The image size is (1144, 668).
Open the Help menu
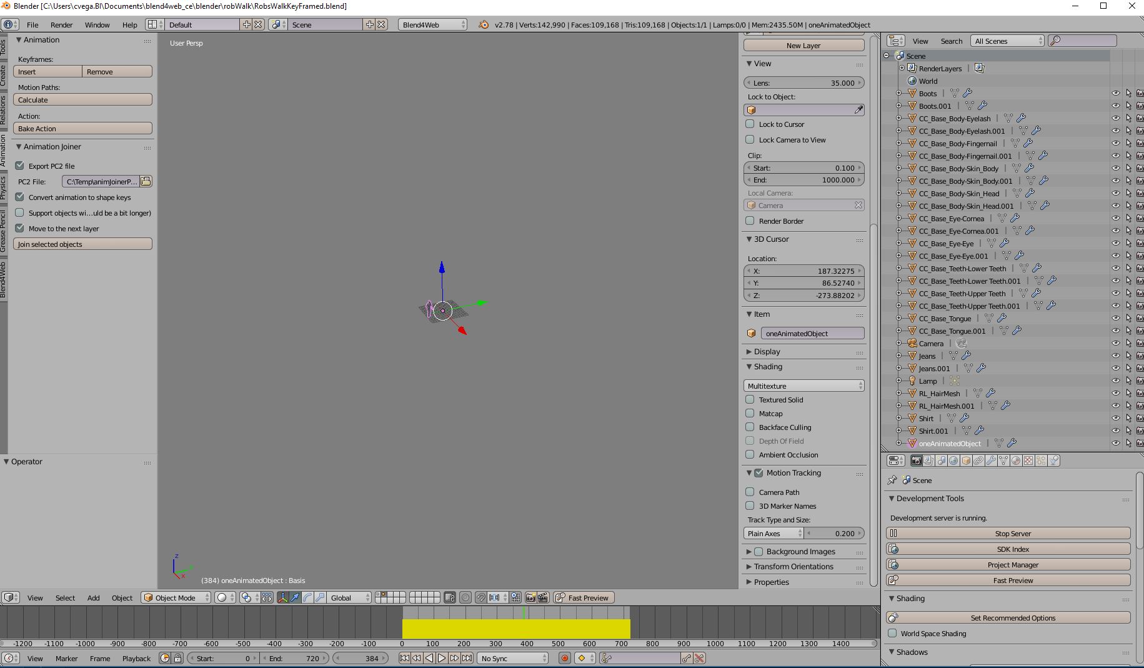coord(129,24)
